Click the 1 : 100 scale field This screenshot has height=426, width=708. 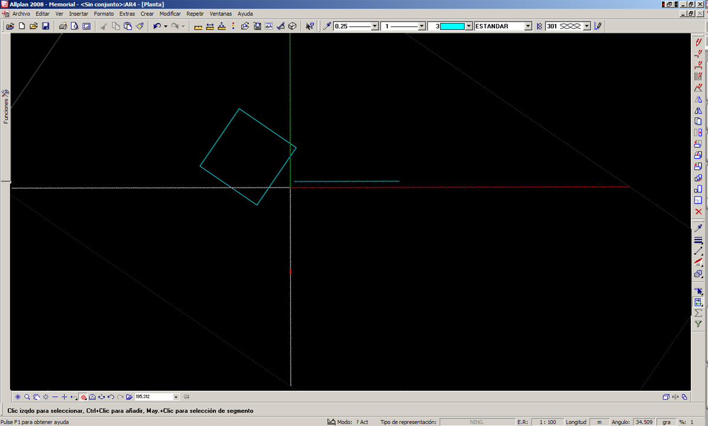pyautogui.click(x=546, y=422)
